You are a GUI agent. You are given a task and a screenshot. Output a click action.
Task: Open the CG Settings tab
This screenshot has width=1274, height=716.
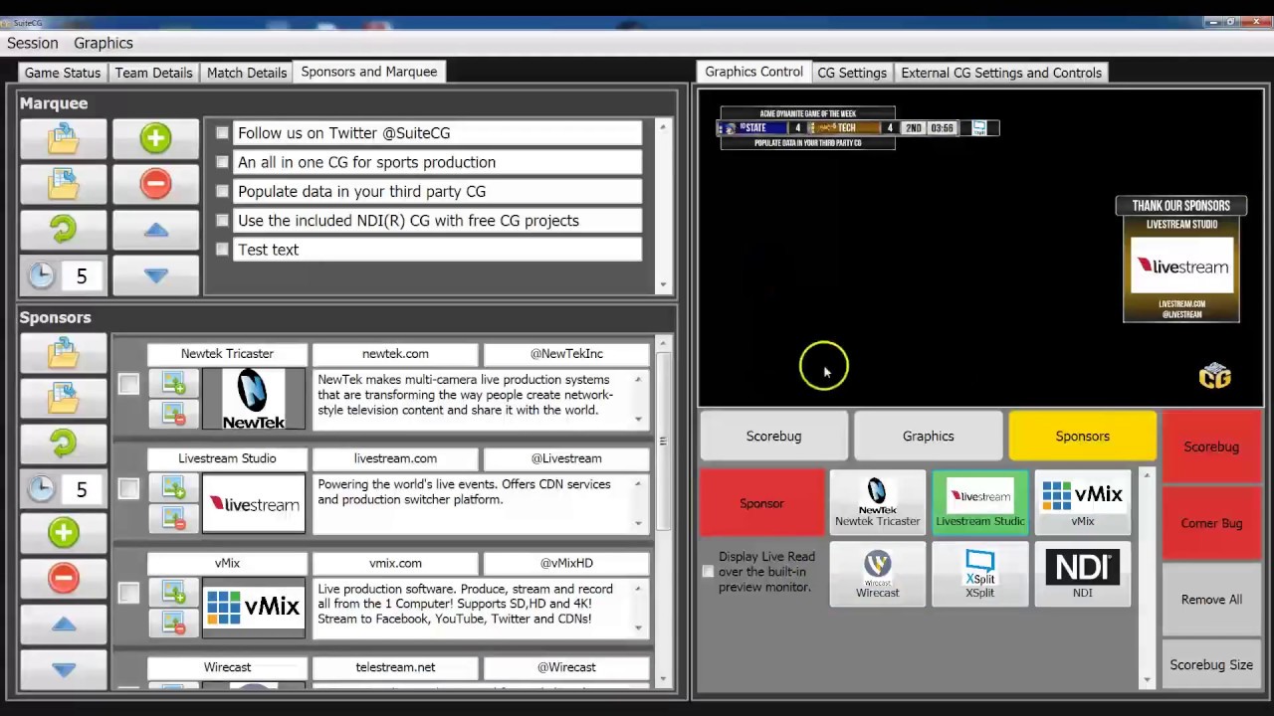point(852,73)
